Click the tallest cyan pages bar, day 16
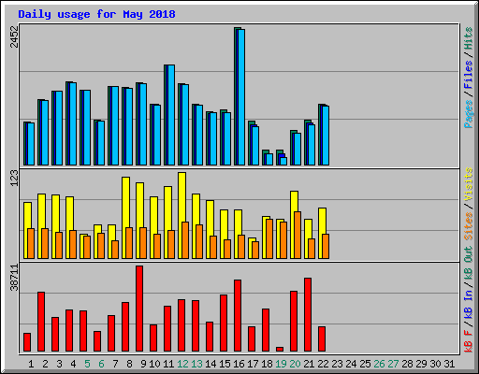Screen dimensions: 479x374 coord(241,97)
